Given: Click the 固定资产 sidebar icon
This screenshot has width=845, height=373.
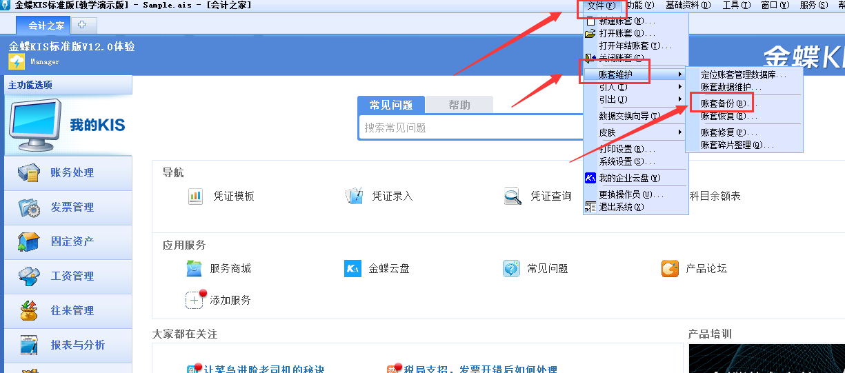Looking at the screenshot, I should click(x=29, y=242).
